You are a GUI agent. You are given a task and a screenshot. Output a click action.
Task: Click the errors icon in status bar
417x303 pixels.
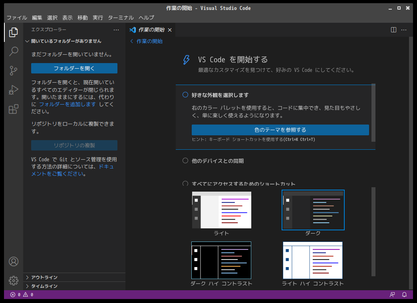12,295
